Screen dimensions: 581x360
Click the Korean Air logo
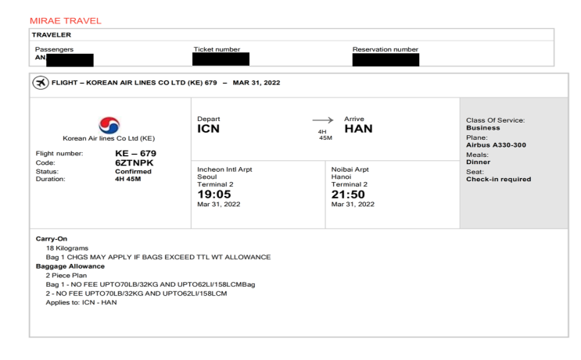pos(109,125)
